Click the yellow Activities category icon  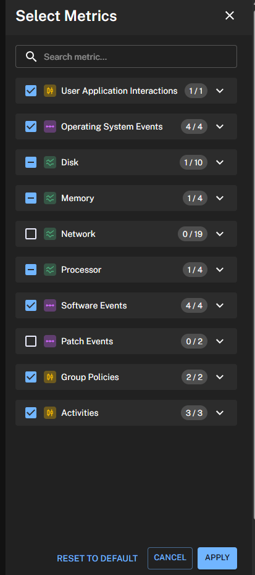coord(50,413)
